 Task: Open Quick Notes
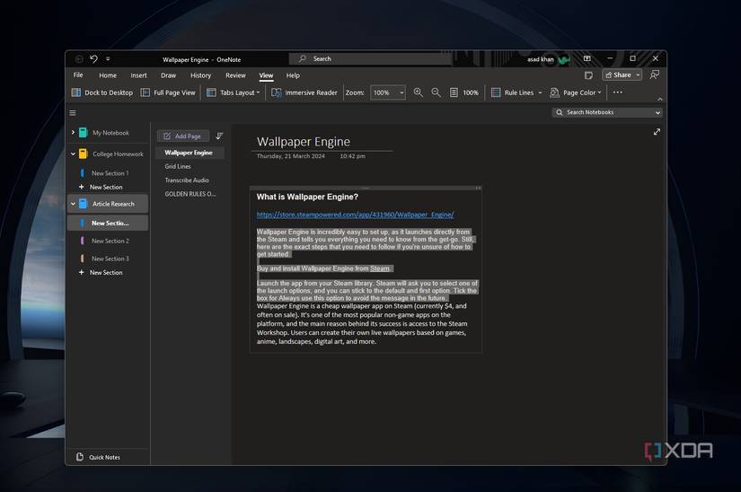[98, 457]
